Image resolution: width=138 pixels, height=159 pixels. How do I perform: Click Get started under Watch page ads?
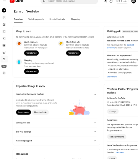pos(31,53)
